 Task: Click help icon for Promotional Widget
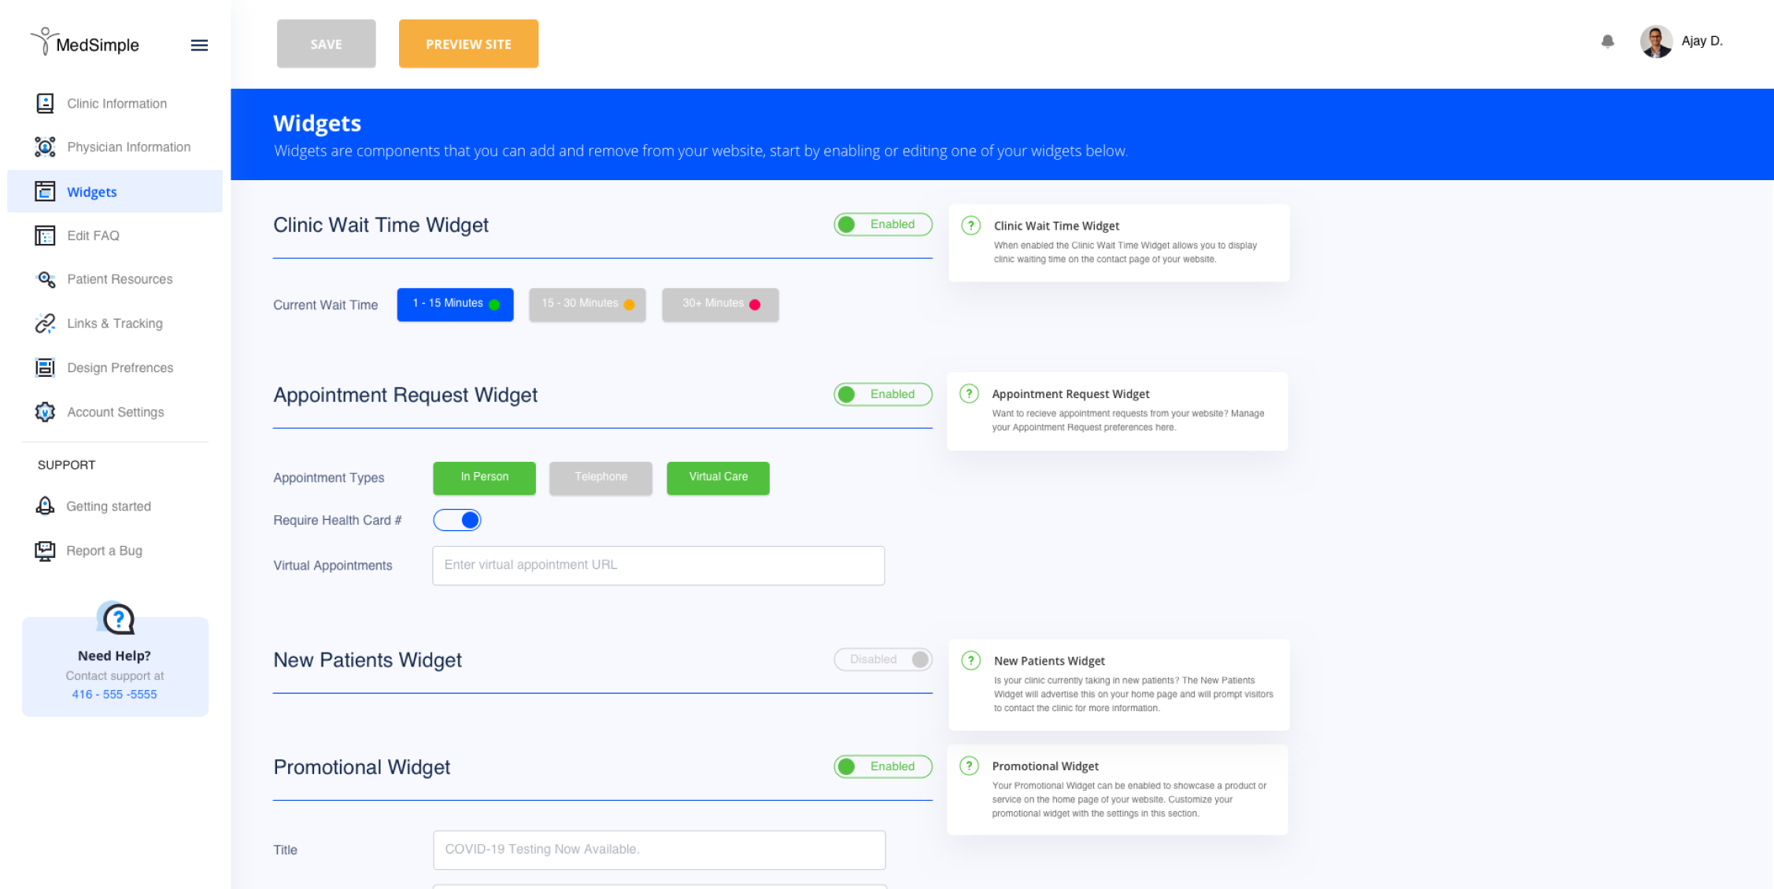tap(970, 765)
